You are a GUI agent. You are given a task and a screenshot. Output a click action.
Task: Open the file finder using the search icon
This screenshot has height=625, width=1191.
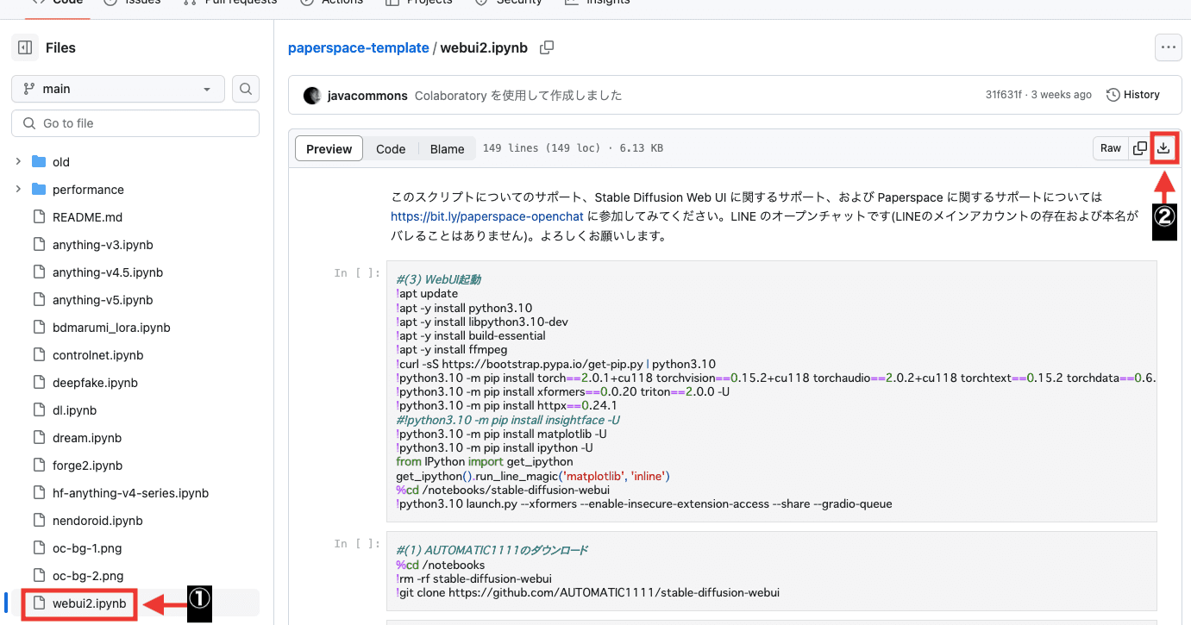(x=245, y=89)
